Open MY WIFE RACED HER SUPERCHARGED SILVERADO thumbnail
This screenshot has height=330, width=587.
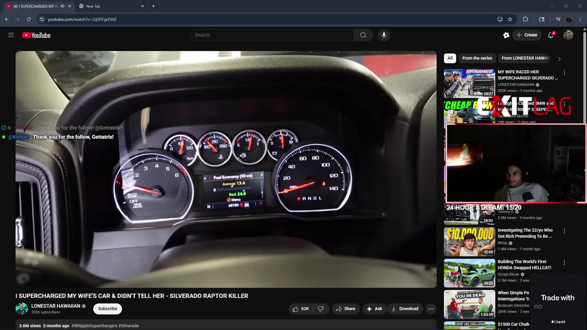(x=469, y=83)
